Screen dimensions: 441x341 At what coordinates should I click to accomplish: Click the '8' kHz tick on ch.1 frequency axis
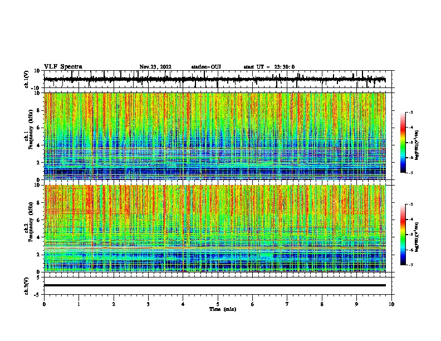[39, 110]
